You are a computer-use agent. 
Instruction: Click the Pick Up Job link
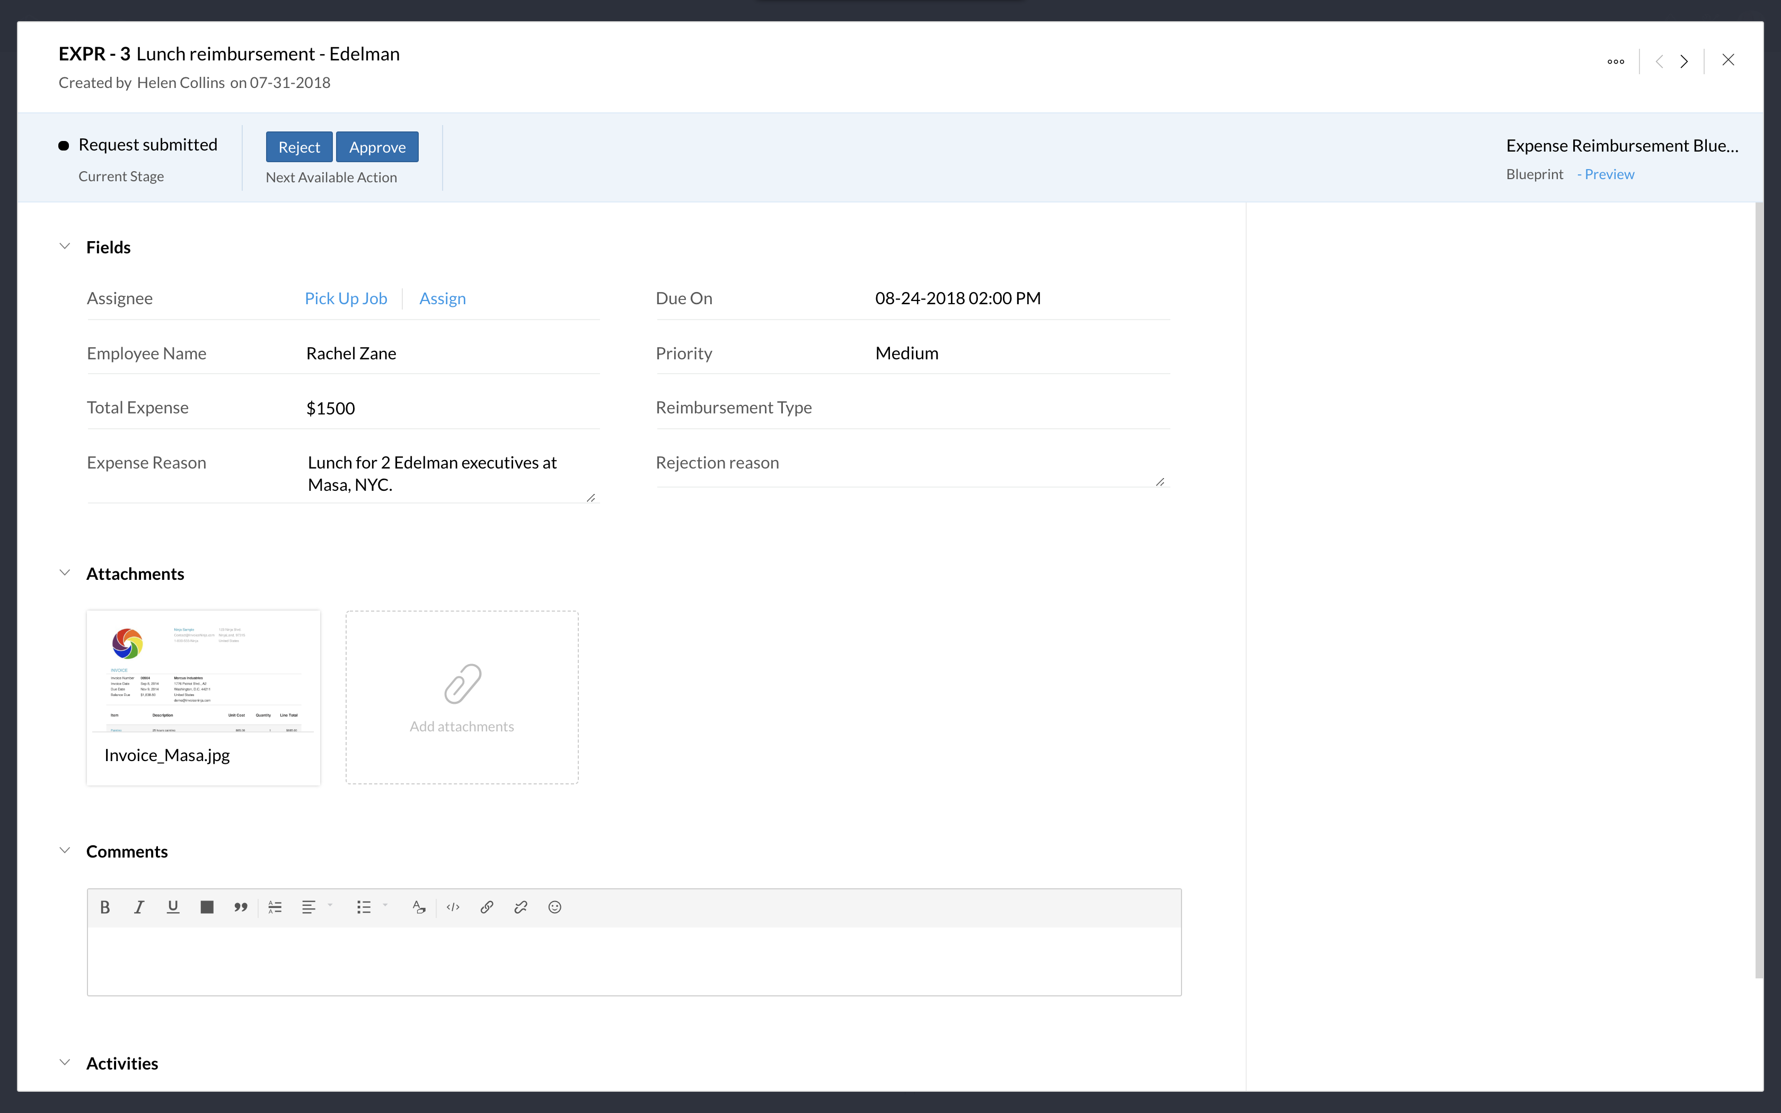coord(346,298)
